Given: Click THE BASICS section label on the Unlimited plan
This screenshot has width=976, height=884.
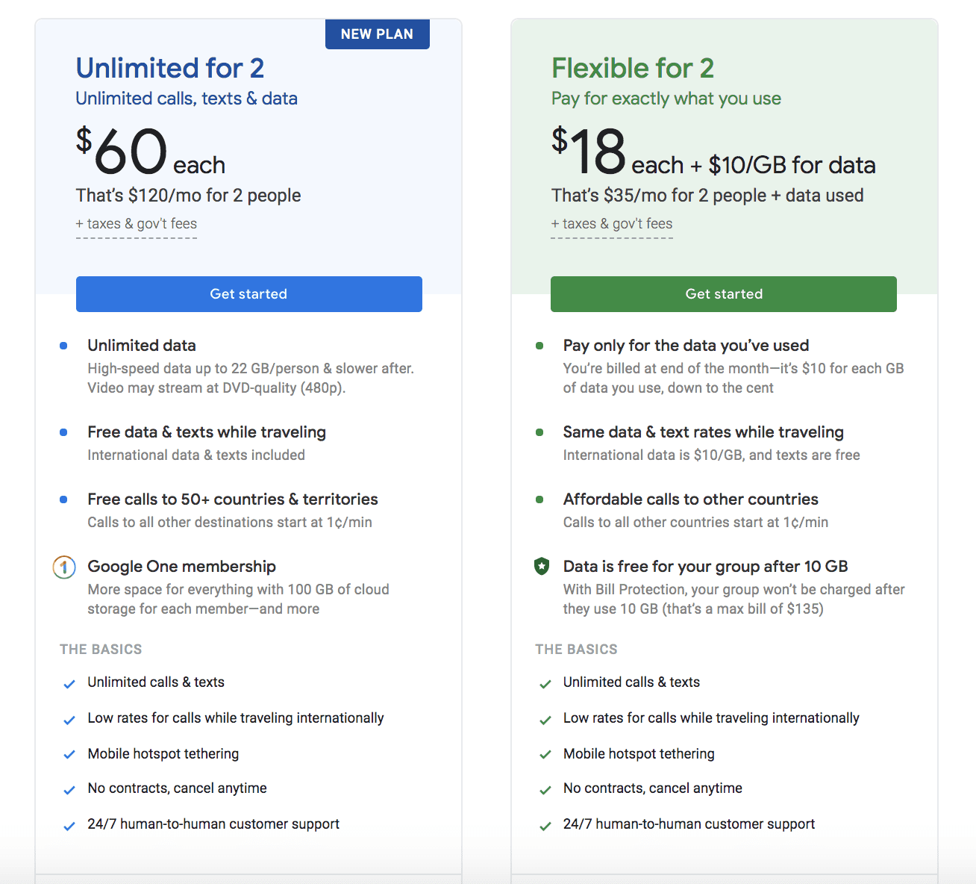Looking at the screenshot, I should pos(101,650).
